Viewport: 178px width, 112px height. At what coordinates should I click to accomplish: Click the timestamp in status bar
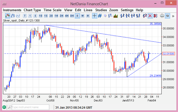[x=74, y=107]
